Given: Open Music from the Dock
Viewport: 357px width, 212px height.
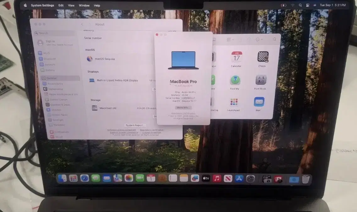Looking at the screenshot, I should pyautogui.click(x=217, y=178).
